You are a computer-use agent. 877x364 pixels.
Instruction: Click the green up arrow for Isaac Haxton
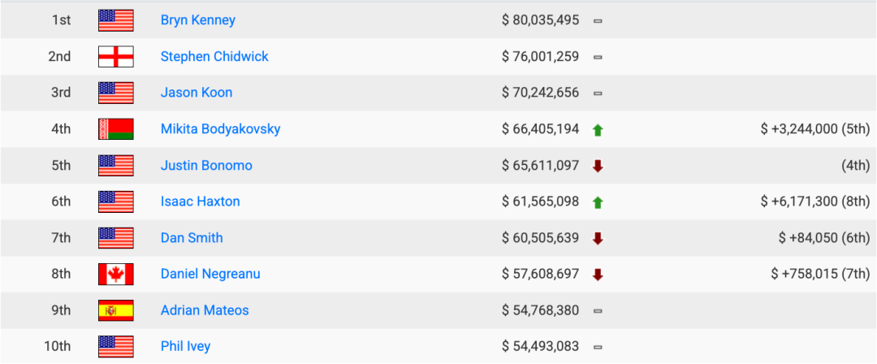(598, 202)
